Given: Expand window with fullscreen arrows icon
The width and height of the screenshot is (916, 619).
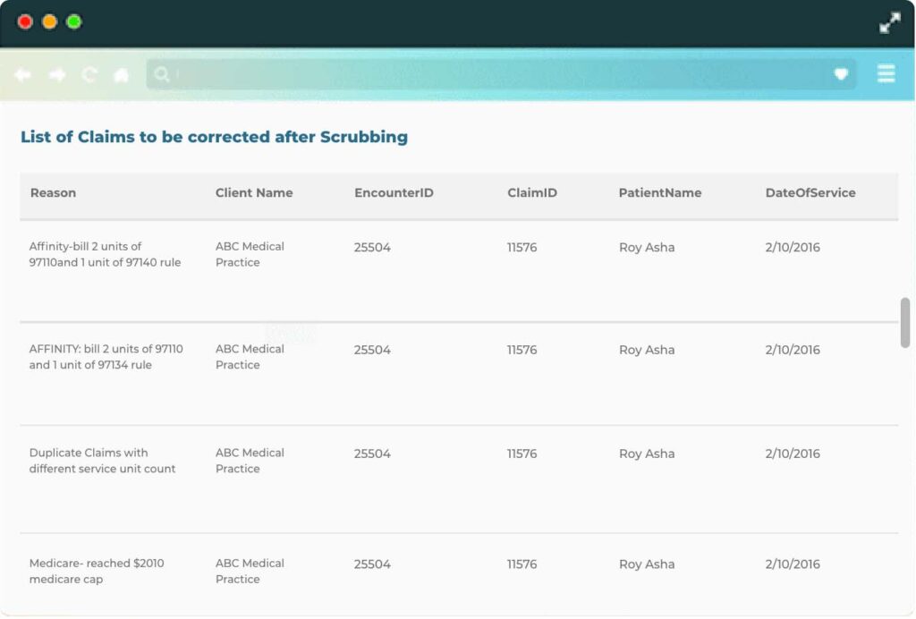Looking at the screenshot, I should [x=889, y=23].
